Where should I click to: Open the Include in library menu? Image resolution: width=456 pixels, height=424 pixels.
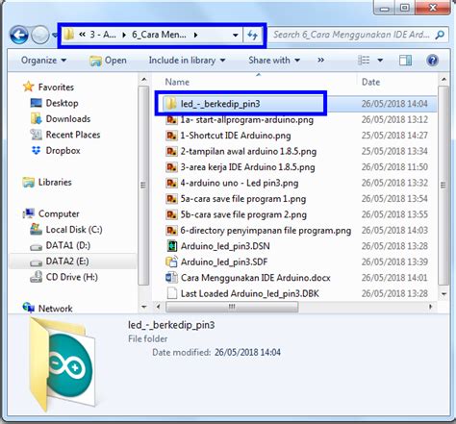187,61
